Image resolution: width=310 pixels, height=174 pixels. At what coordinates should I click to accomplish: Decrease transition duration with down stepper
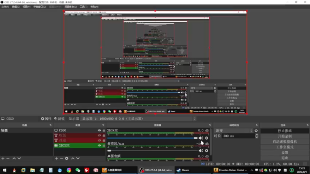[x=257, y=137]
